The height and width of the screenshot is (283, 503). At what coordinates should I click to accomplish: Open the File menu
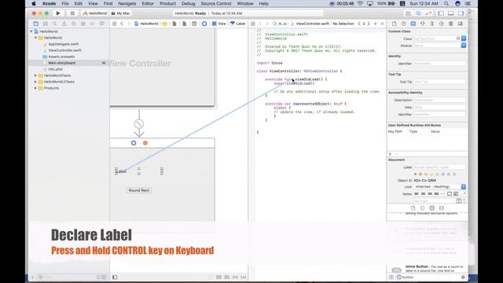[x=65, y=3]
